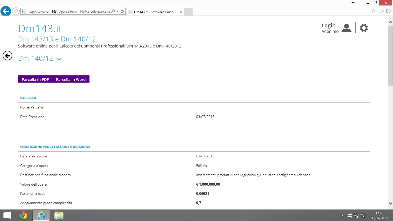Open favorites star icon
Screen dimensions: 393x221
click(x=381, y=11)
